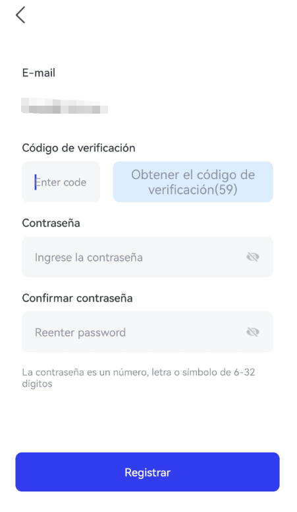
Task: Select the Reenter password field
Action: pyautogui.click(x=148, y=332)
